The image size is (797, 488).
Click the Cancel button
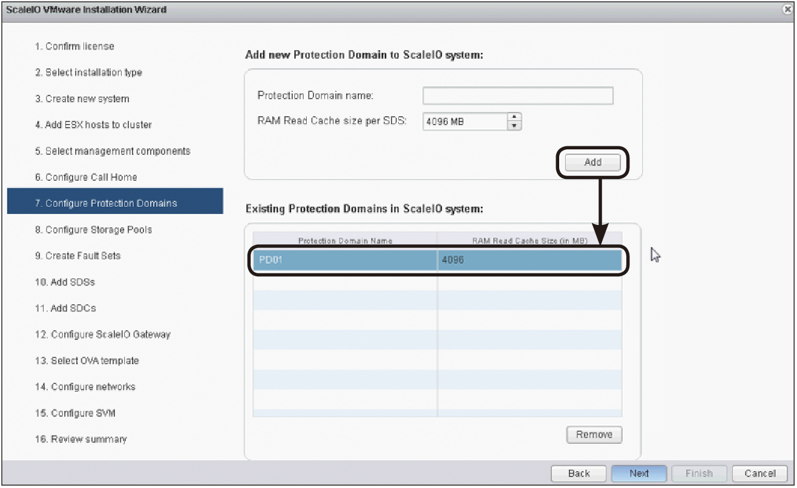[760, 473]
